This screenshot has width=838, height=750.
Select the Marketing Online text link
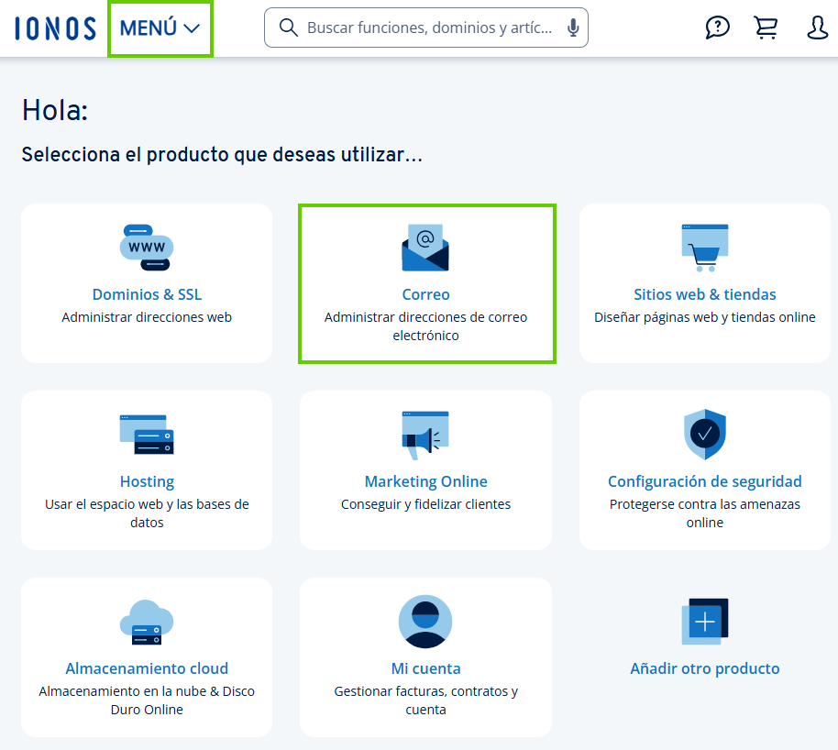pyautogui.click(x=425, y=481)
